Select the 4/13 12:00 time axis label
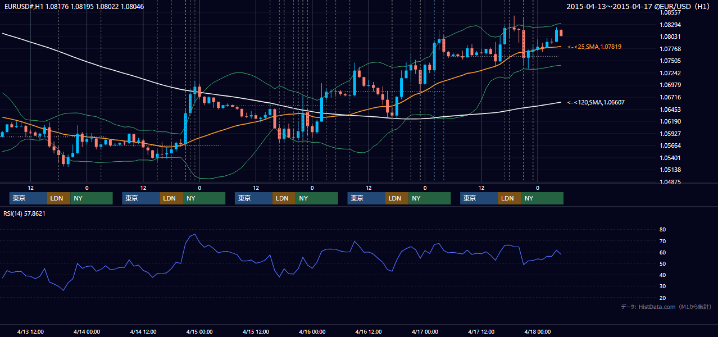 31,331
